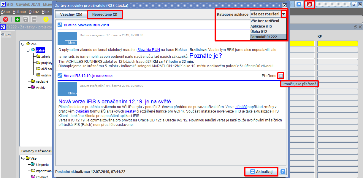Select 'importované' folder in lower tree
Image resolution: width=363 pixels, height=178 pixels.
pyautogui.click(x=44, y=171)
